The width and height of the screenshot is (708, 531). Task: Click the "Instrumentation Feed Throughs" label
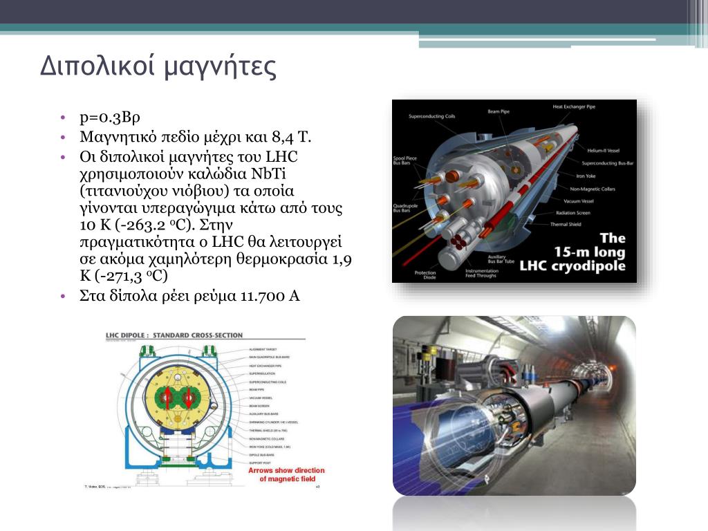click(x=482, y=273)
